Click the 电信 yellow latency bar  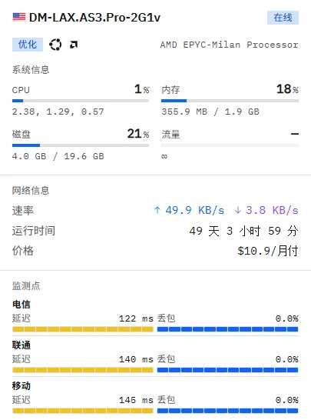pyautogui.click(x=83, y=329)
